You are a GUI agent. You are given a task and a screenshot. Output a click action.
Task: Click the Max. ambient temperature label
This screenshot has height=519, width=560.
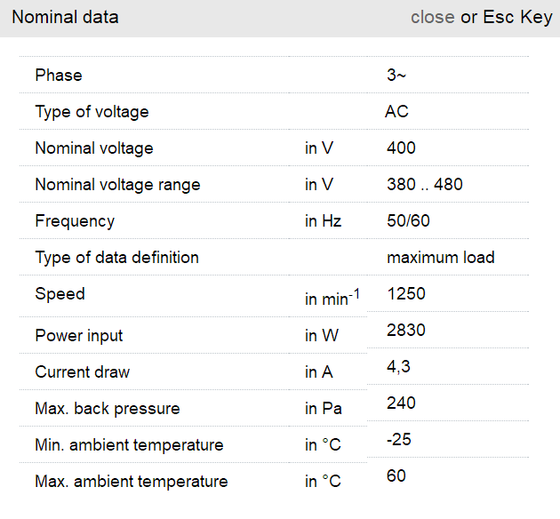coord(131,482)
